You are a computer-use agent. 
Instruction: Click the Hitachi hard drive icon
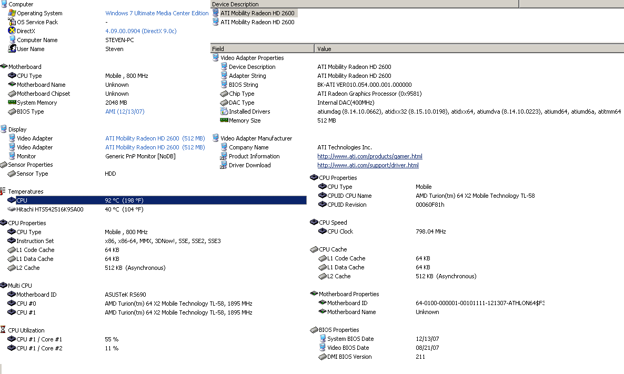coord(12,209)
